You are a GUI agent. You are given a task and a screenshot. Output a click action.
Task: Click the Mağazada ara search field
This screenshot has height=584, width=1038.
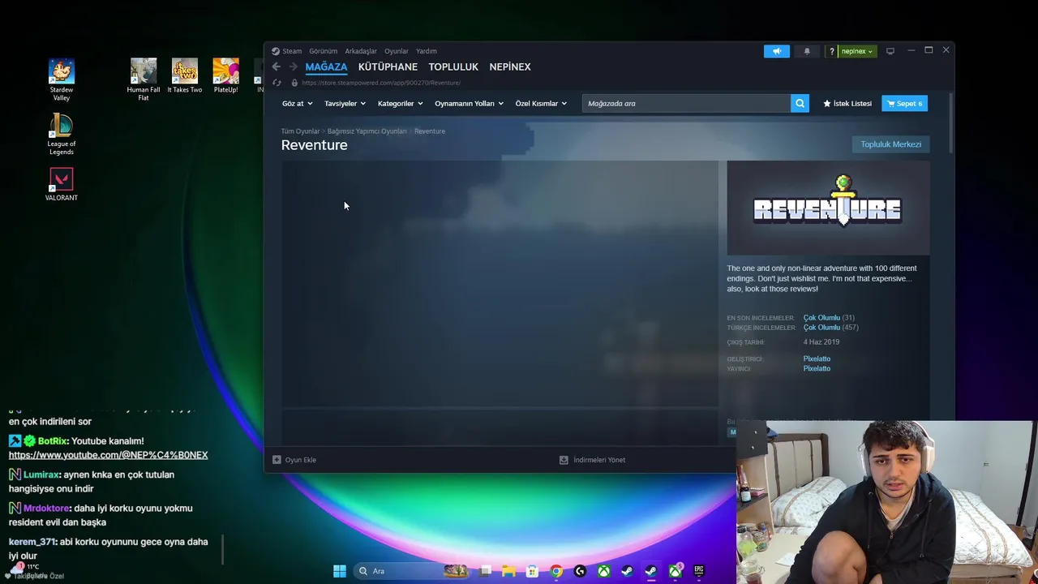pos(686,103)
